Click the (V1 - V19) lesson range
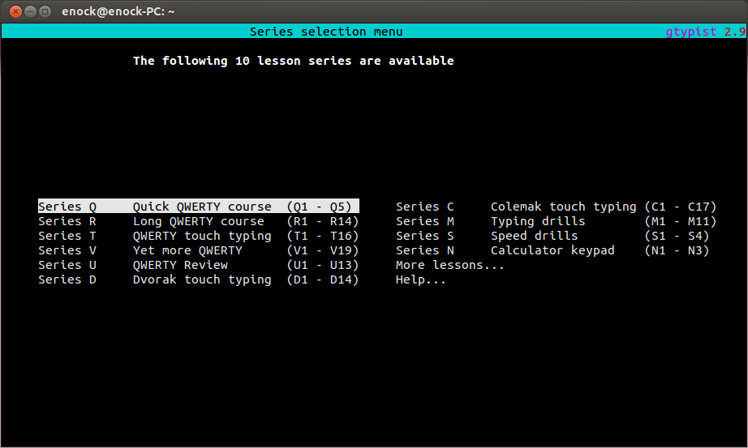The height and width of the screenshot is (448, 748). pos(322,250)
